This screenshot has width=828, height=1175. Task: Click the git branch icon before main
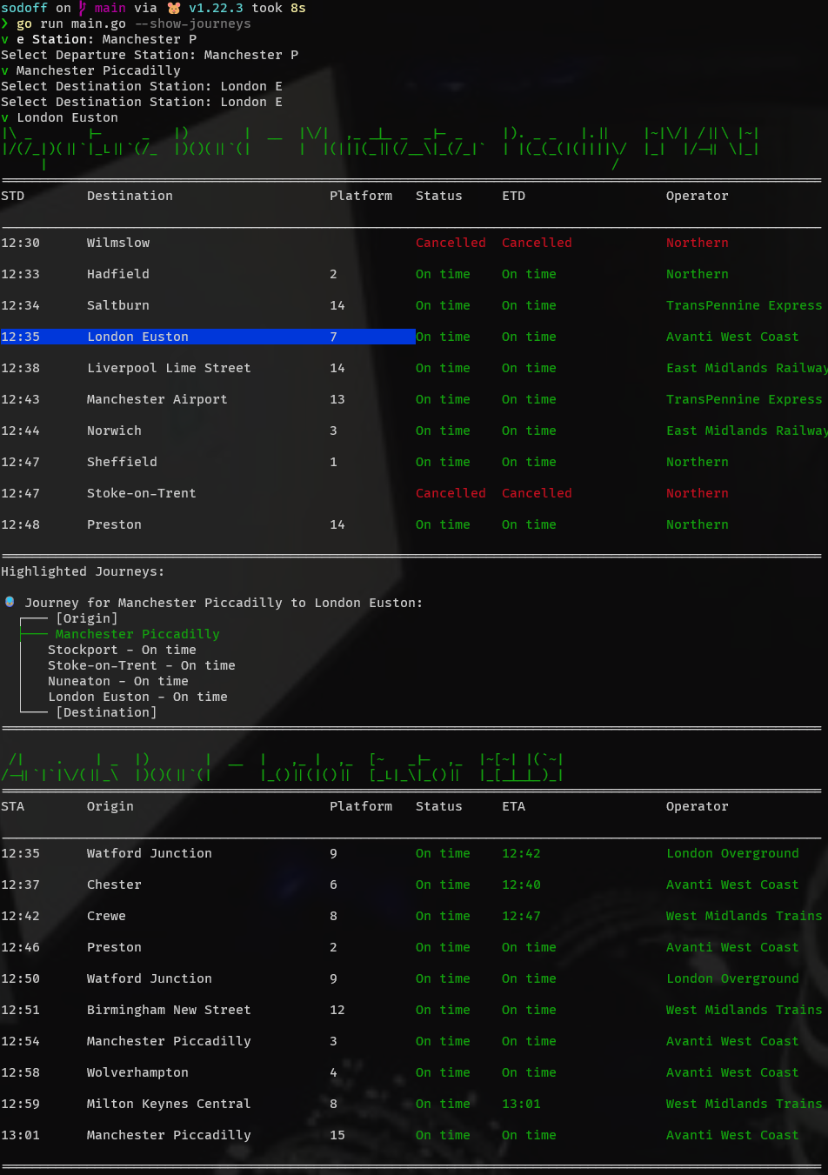tap(83, 8)
